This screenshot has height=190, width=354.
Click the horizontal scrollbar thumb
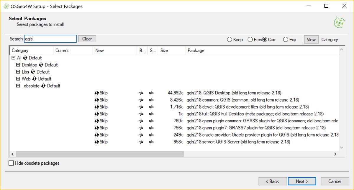tap(100, 154)
